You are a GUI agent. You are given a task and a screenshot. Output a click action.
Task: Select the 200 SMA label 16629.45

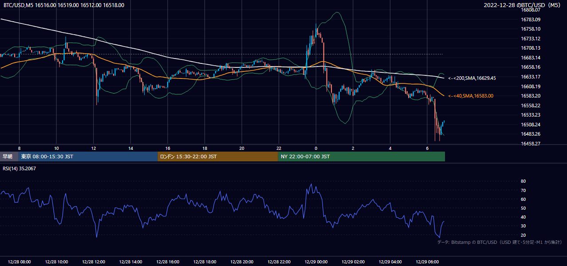click(x=472, y=78)
